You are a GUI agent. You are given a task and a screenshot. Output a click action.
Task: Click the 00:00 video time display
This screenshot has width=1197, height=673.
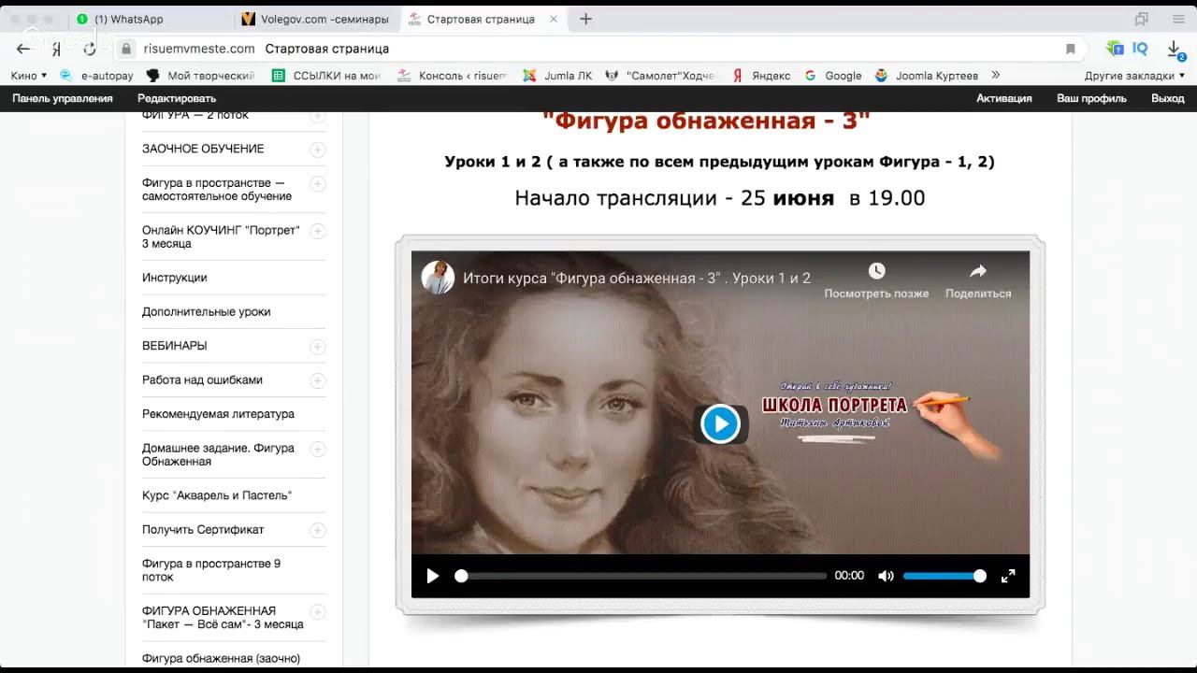pyautogui.click(x=849, y=576)
